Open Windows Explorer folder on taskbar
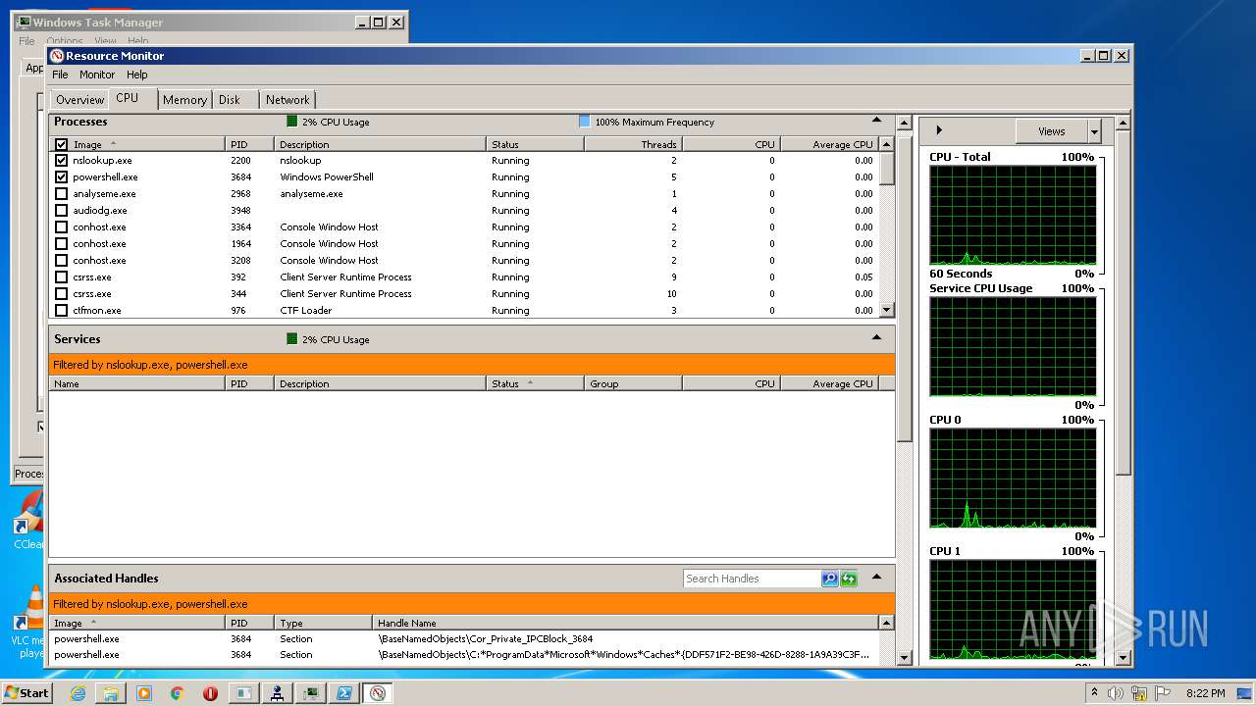 111,693
